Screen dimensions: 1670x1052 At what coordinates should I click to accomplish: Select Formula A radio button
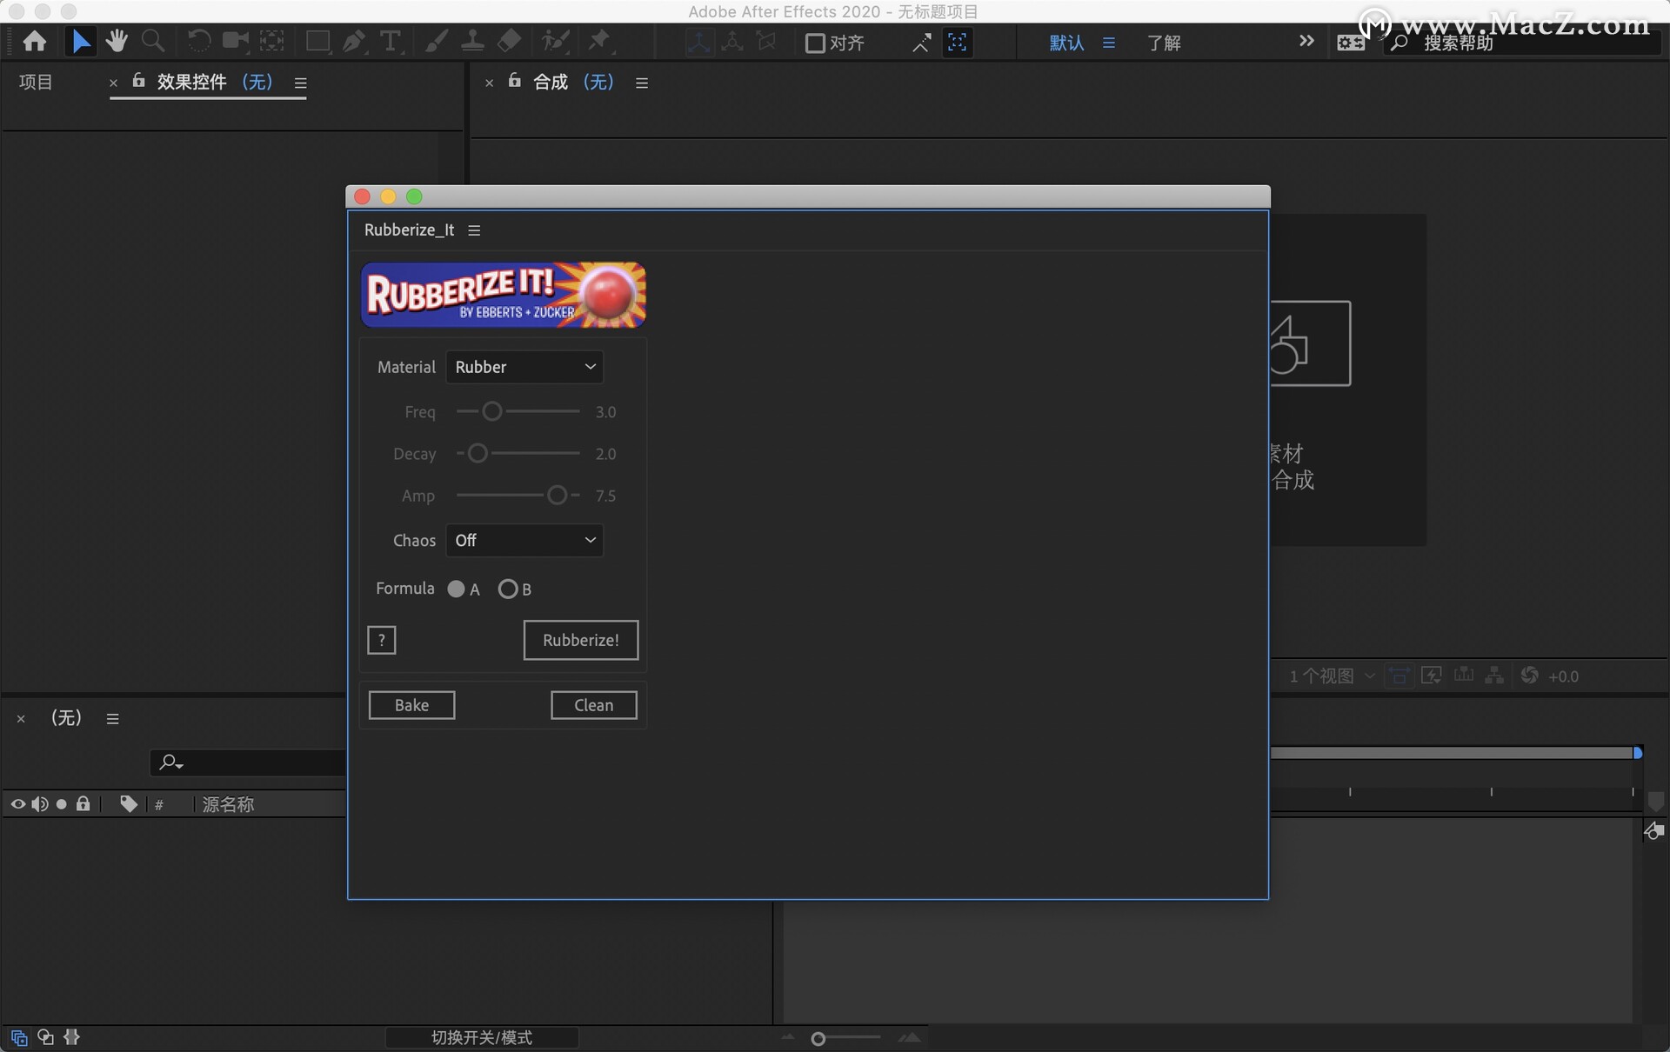pos(456,589)
